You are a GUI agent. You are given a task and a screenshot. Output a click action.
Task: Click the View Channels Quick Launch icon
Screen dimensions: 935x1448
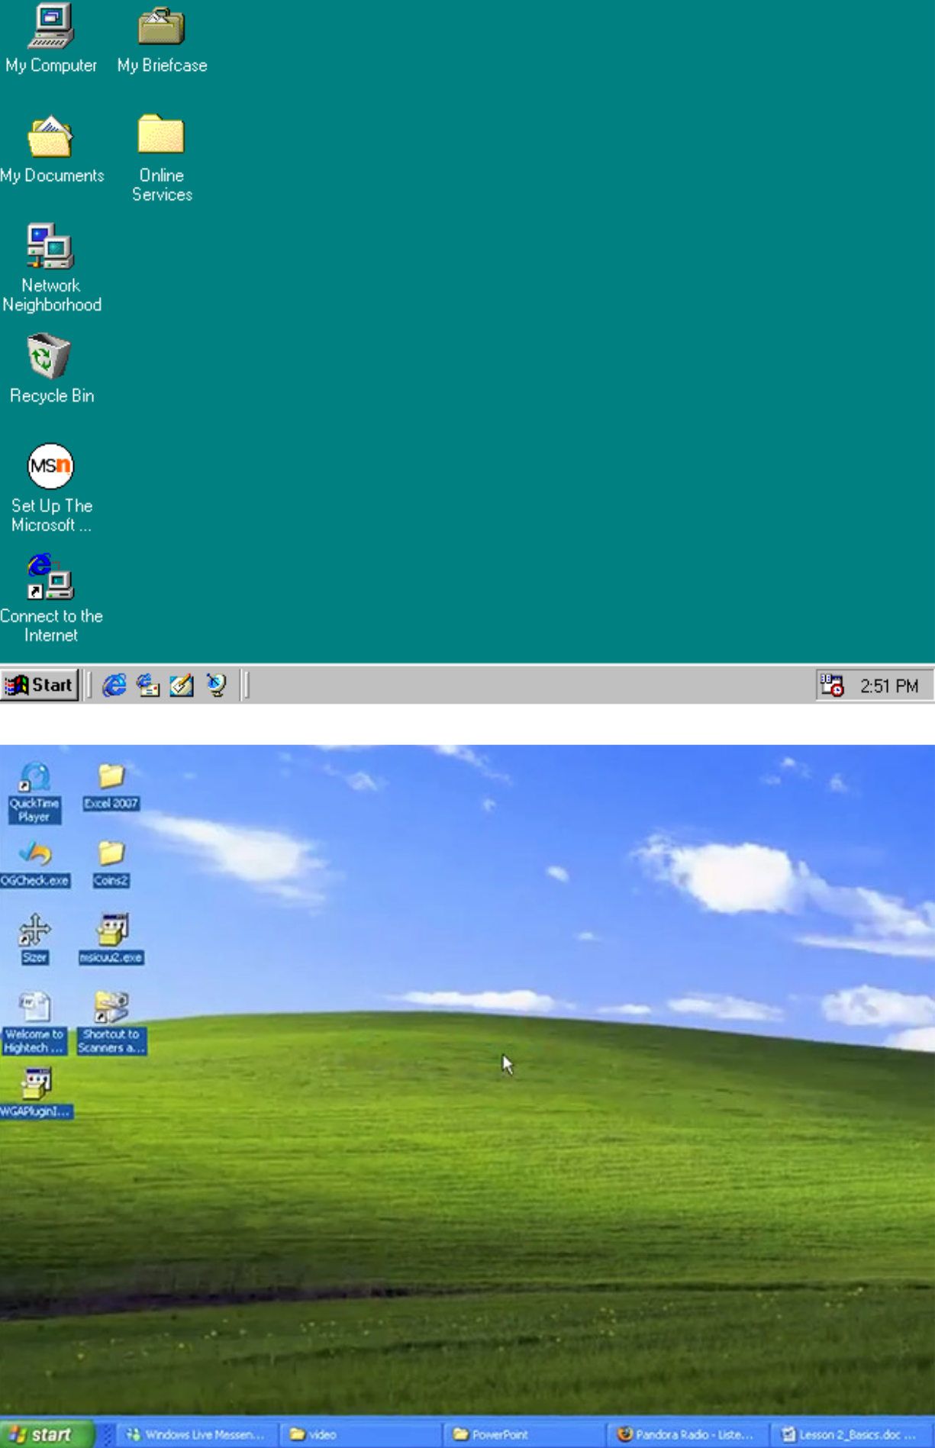pyautogui.click(x=216, y=685)
